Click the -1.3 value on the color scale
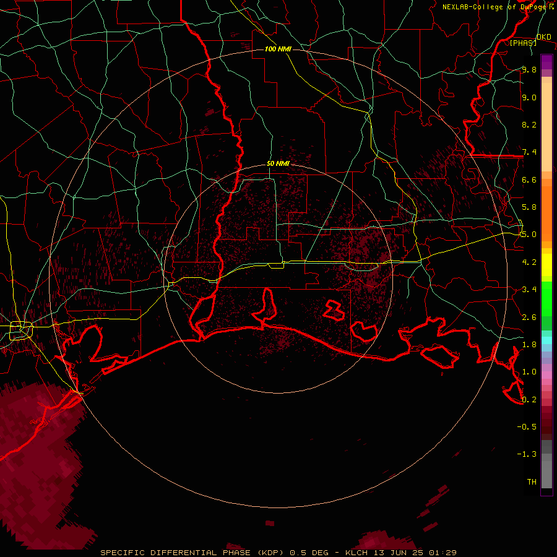Image resolution: width=557 pixels, height=557 pixels. (x=527, y=454)
